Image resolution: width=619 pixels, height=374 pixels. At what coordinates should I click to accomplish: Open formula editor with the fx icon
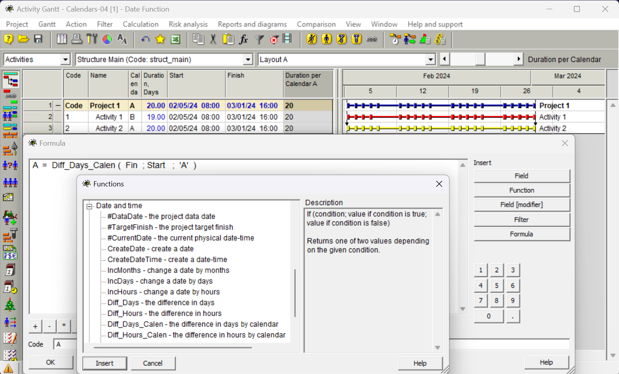coord(243,39)
